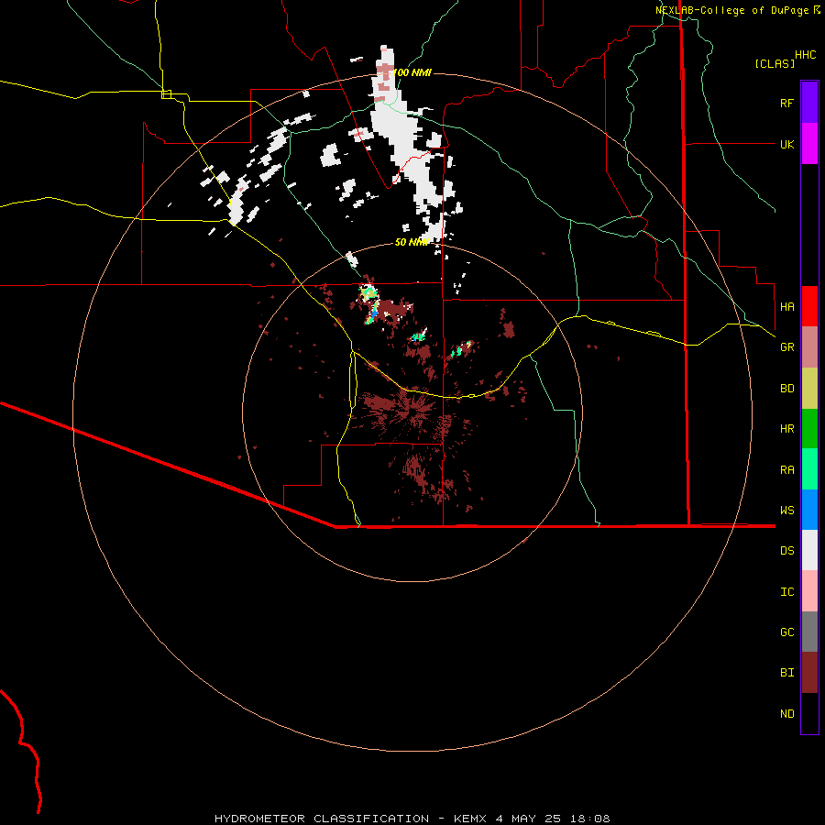The image size is (825, 825).
Task: Click the RA light green legend swatch
Action: click(809, 469)
